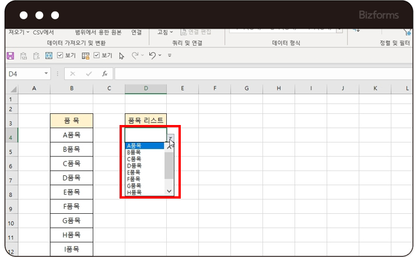Select column D header
Viewport: 417px width, 257px height.
click(146, 88)
